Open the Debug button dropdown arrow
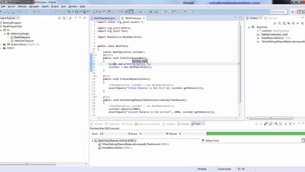Screen dimensions: 305x172 tap(72, 11)
